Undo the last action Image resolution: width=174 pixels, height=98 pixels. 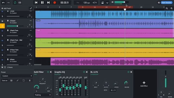click(3, 2)
